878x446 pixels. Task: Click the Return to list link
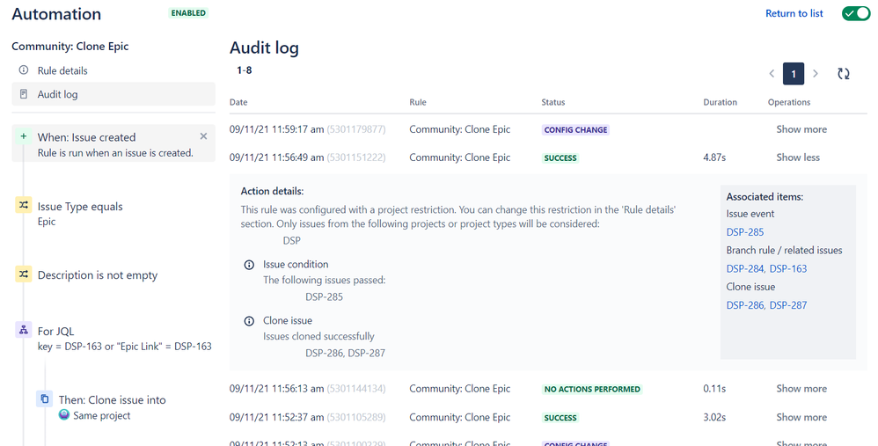[x=794, y=13]
